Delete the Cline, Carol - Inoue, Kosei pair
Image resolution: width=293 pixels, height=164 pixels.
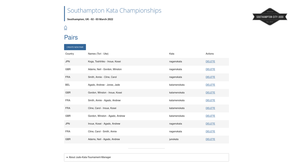point(210,108)
